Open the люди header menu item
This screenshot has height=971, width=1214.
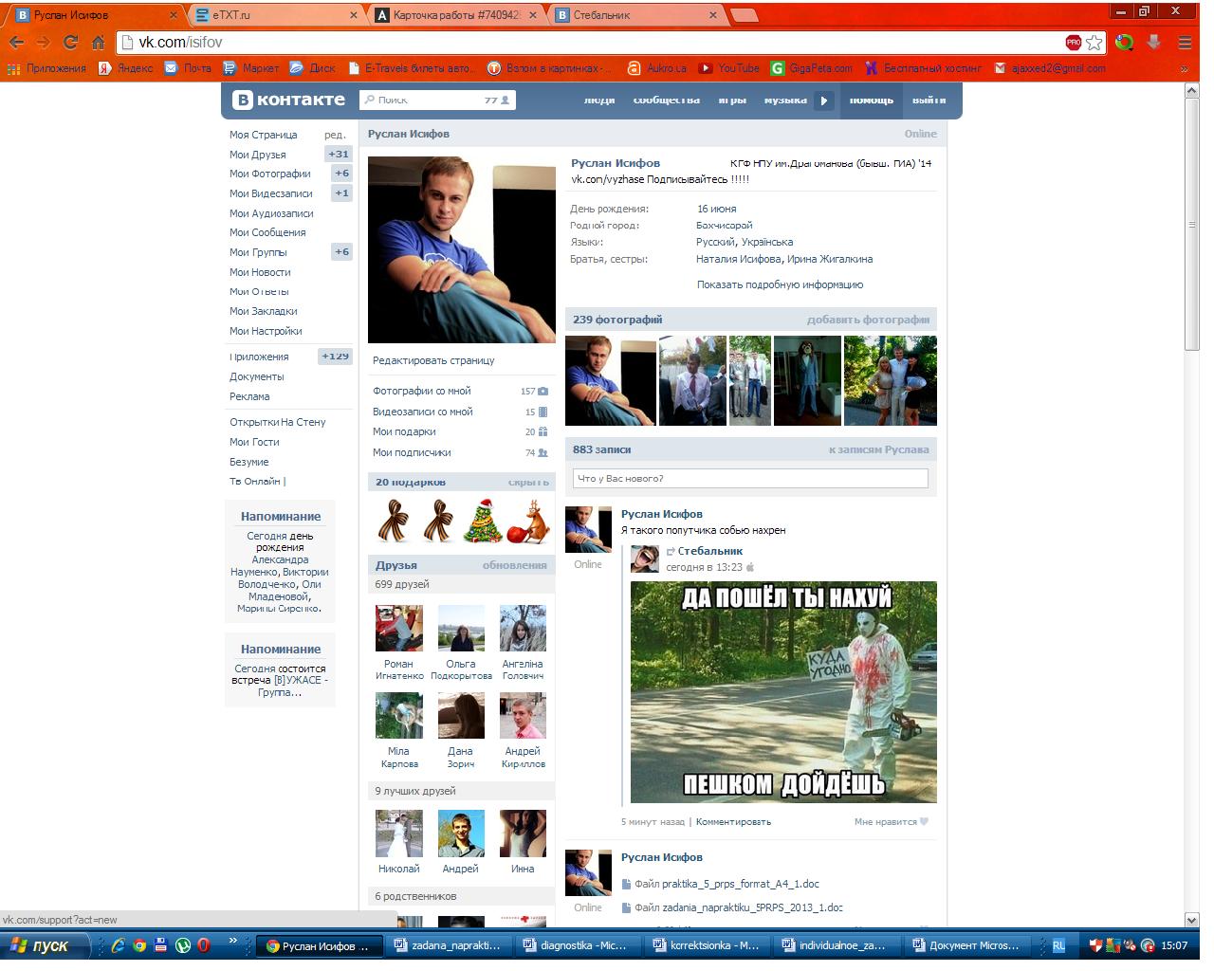[599, 100]
